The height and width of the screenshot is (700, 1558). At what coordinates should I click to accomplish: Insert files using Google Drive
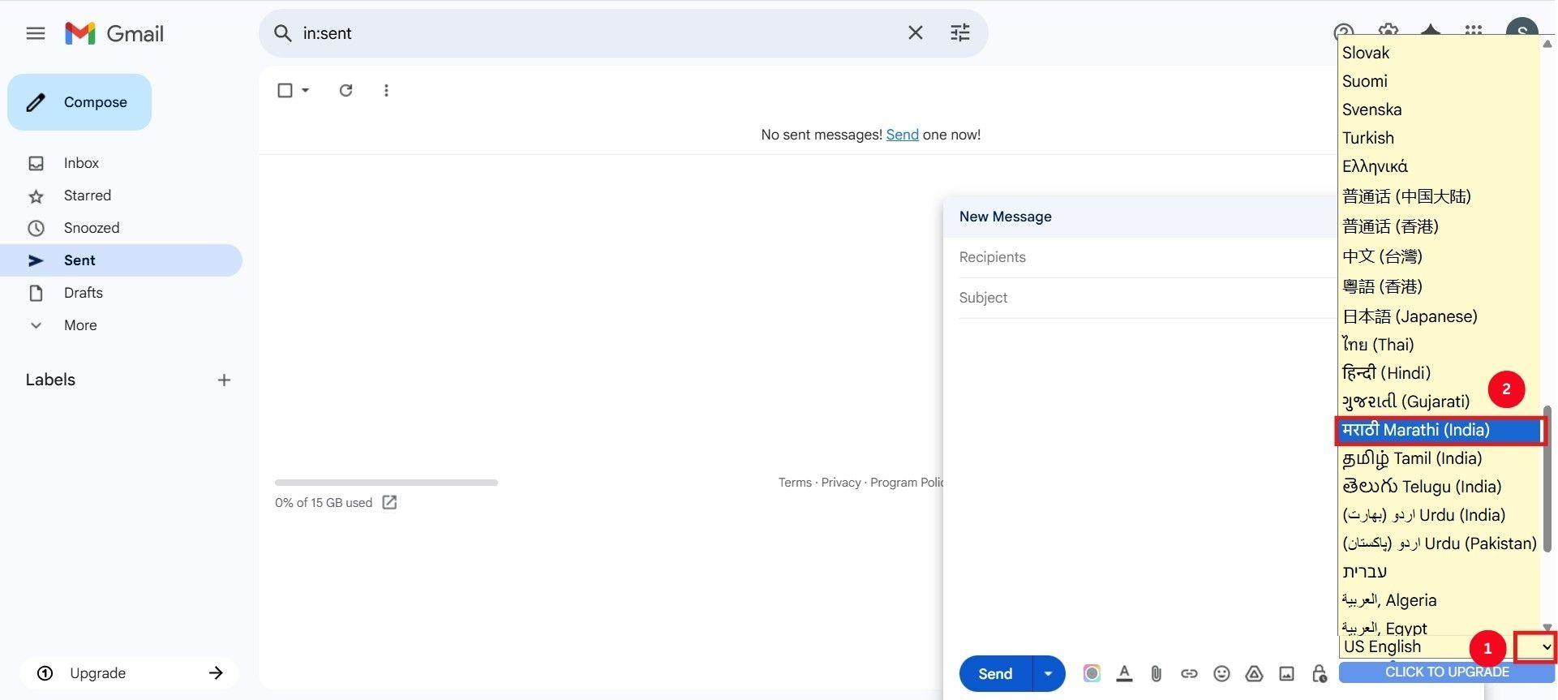pyautogui.click(x=1254, y=673)
